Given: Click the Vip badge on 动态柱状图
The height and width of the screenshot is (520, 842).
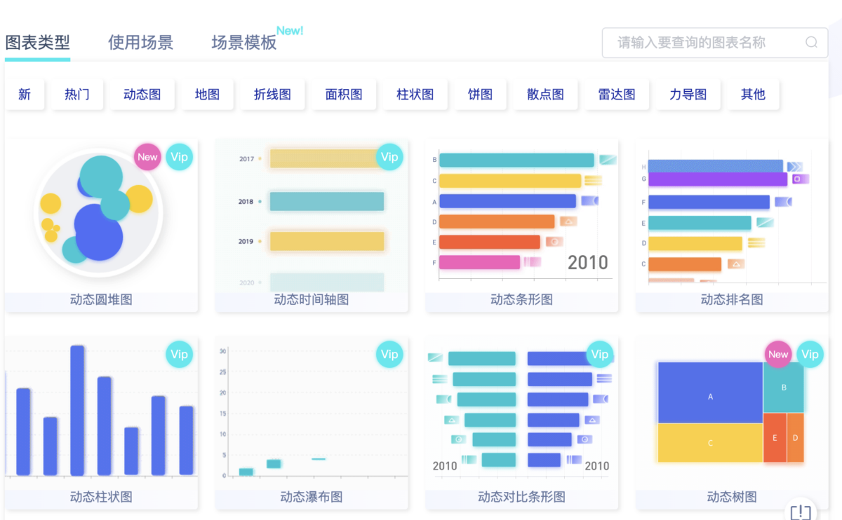Looking at the screenshot, I should (180, 355).
